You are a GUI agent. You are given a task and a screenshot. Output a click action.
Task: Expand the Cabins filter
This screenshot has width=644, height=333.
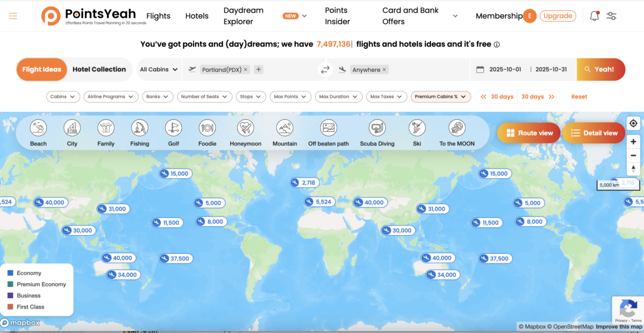coord(63,97)
